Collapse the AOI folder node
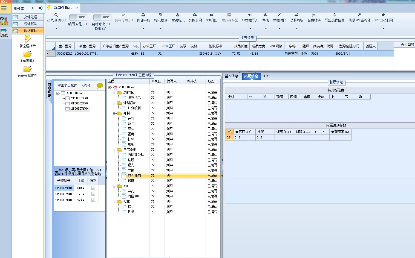Screen dimensions: 415x258 point(114,186)
